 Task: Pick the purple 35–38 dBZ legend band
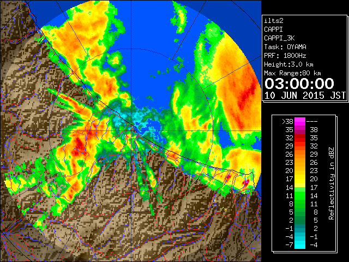[x=300, y=130]
